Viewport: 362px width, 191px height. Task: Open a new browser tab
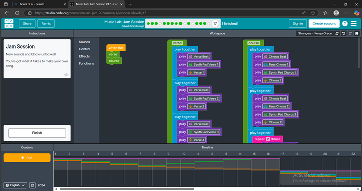(130, 4)
